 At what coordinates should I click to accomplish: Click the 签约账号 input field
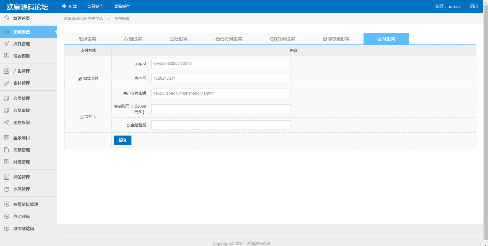click(x=221, y=109)
